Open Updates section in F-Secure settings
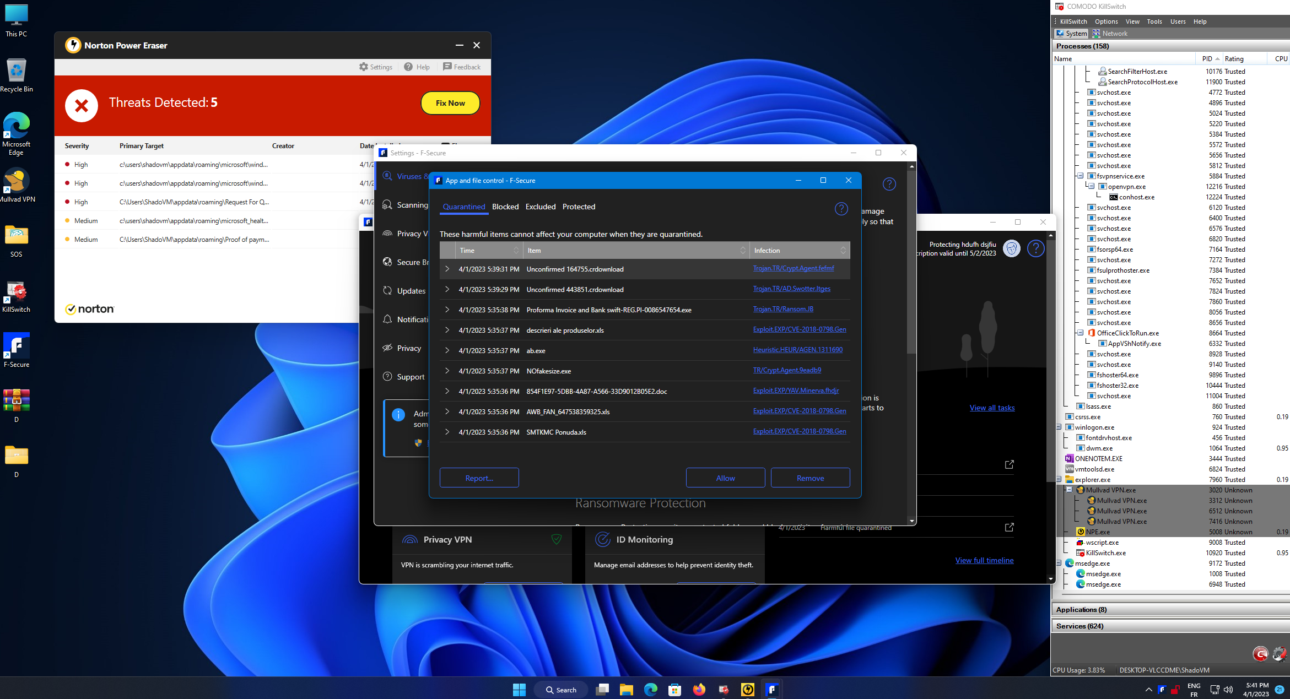This screenshot has height=699, width=1290. [411, 291]
